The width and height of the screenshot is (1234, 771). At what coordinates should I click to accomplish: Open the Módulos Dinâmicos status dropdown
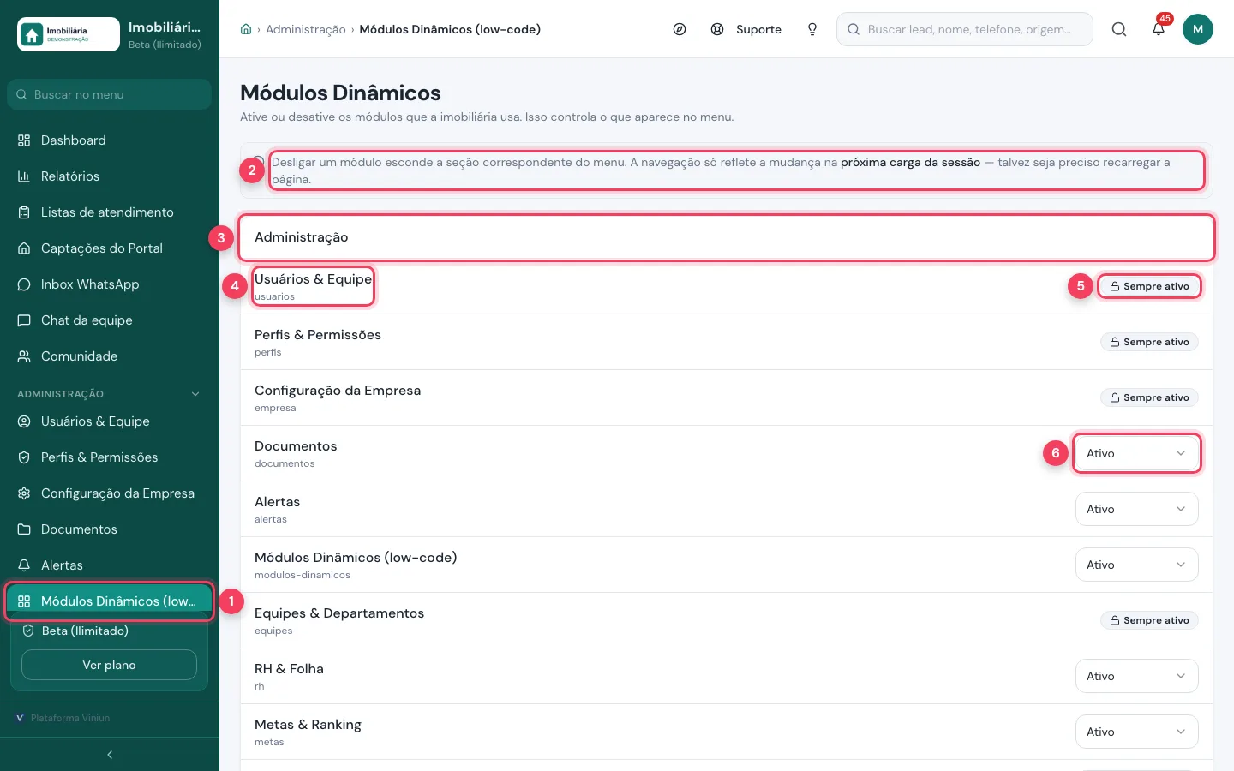(1136, 565)
